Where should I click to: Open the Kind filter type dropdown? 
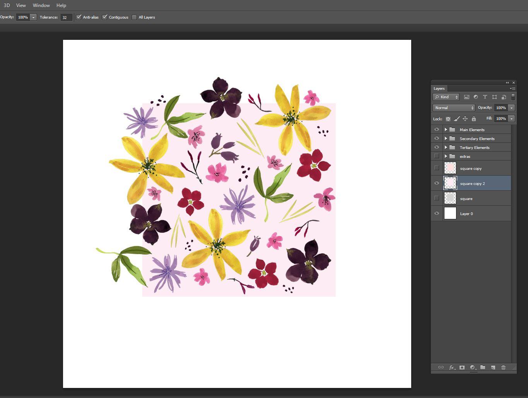point(446,97)
